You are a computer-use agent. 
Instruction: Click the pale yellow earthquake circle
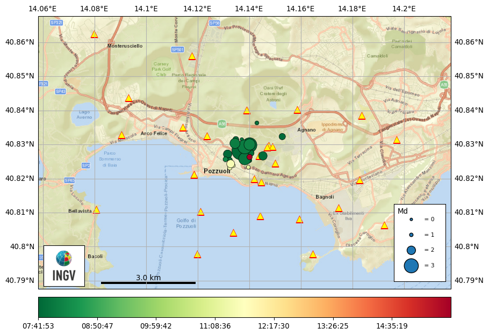[231, 164]
